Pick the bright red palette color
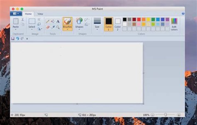 [139, 19]
